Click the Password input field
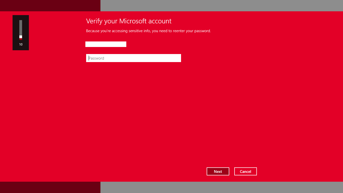343x193 pixels. coord(134,58)
